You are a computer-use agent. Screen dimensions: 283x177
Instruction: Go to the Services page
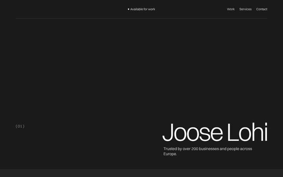coord(245,9)
